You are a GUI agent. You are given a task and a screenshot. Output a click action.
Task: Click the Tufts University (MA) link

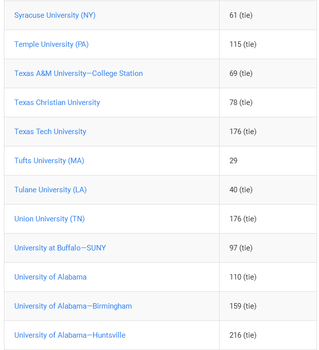(49, 161)
